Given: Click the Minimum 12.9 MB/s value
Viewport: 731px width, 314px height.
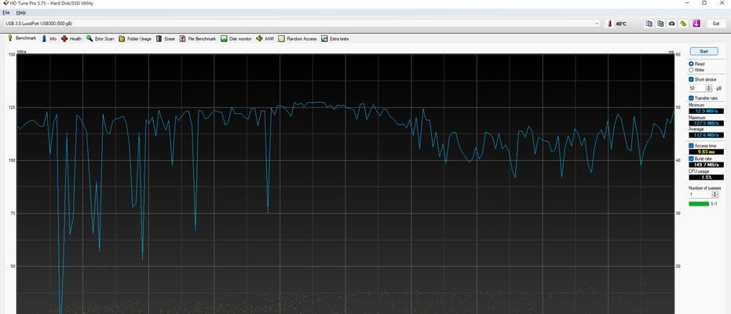Looking at the screenshot, I should (707, 111).
